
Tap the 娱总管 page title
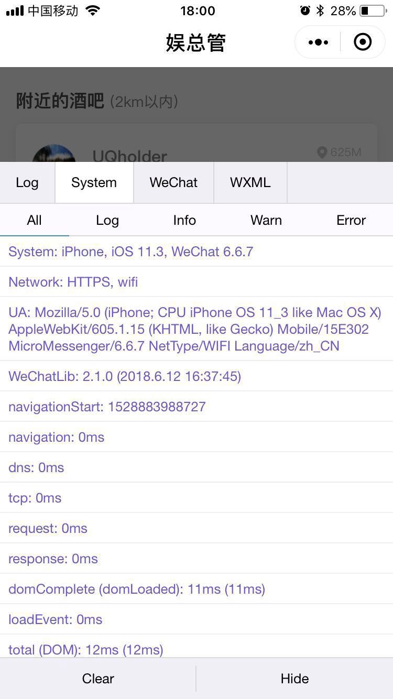(196, 42)
